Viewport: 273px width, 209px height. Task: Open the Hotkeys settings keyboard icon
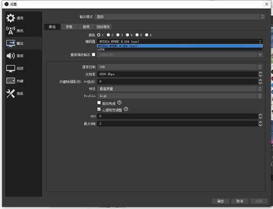[10, 81]
